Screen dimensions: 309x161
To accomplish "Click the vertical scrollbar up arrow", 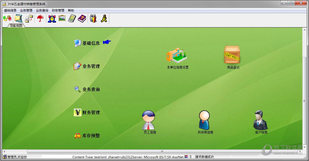I will 304,29.
